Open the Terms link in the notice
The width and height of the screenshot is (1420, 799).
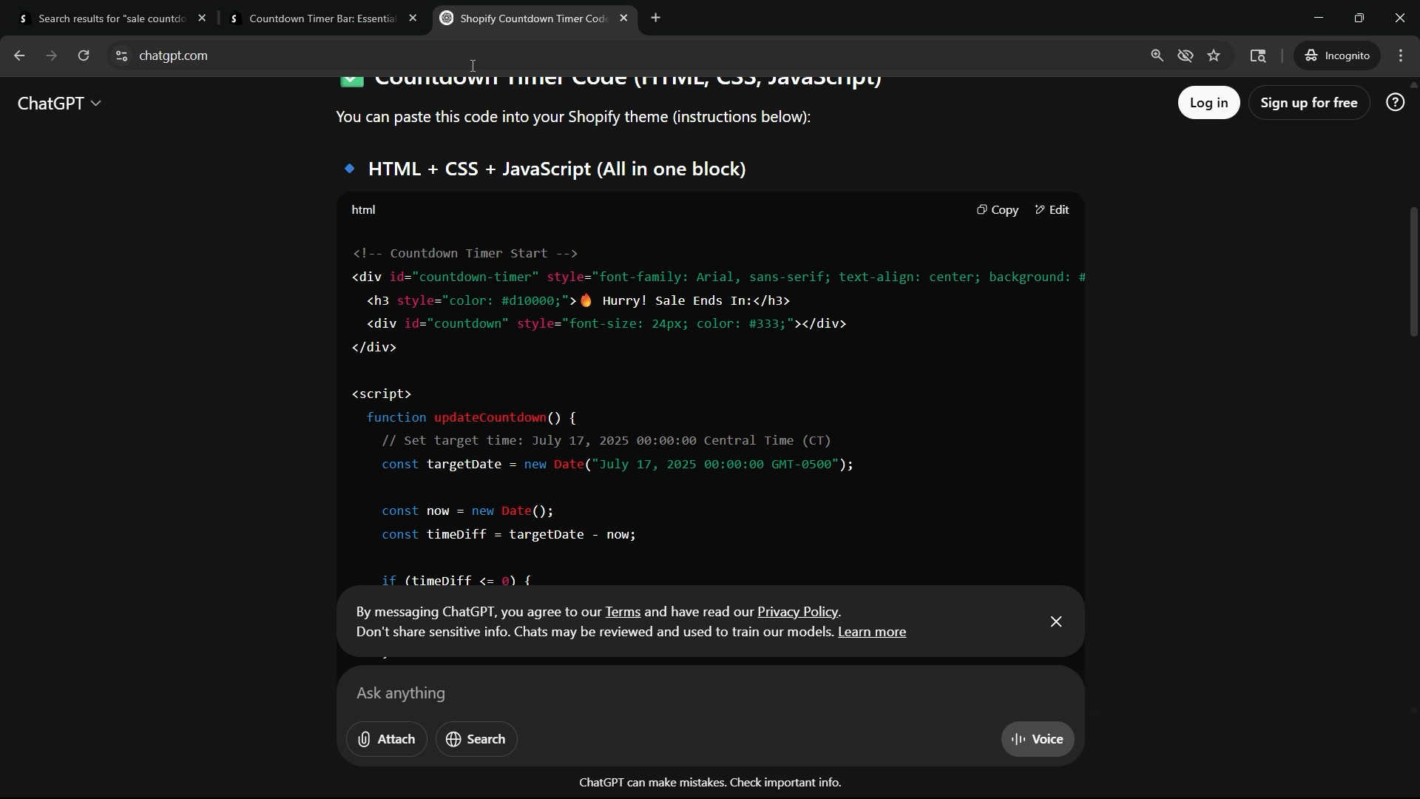coord(622,612)
